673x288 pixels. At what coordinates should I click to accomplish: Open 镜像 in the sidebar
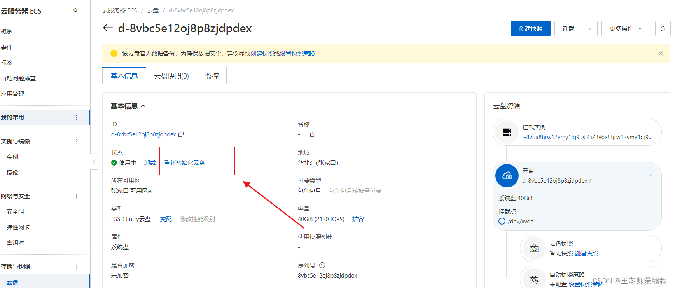click(12, 173)
